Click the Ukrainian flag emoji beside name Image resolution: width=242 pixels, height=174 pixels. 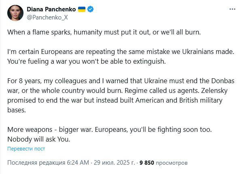pos(82,9)
